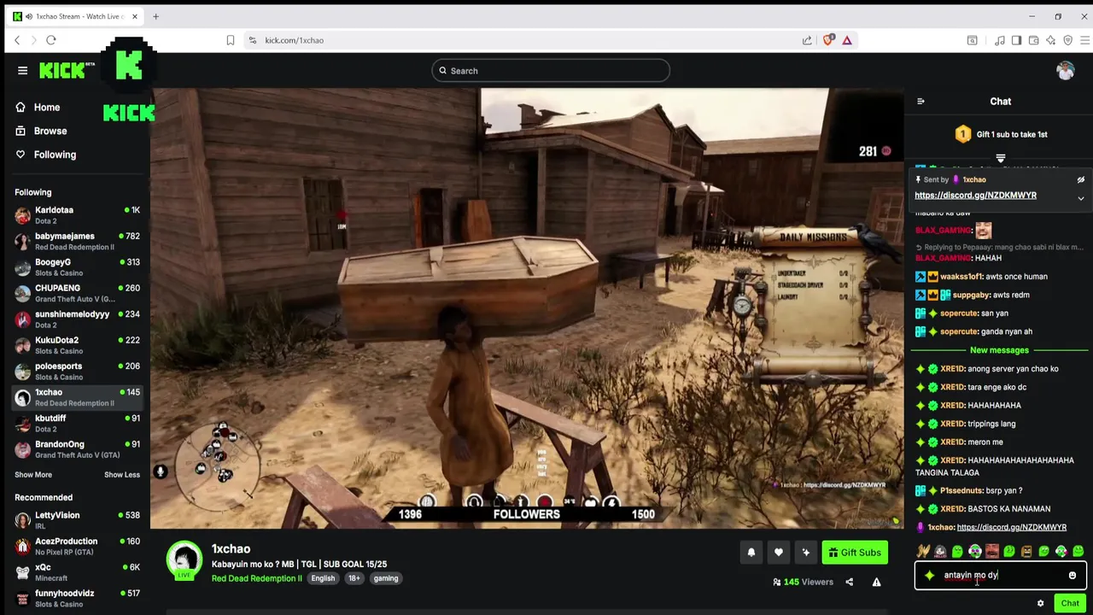Viewport: 1093px width, 615px height.
Task: Open CHUPAENG channel
Action: click(x=77, y=293)
